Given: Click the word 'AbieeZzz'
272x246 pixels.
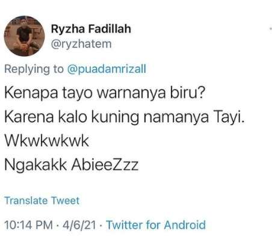Looking at the screenshot, I should click(x=105, y=165).
